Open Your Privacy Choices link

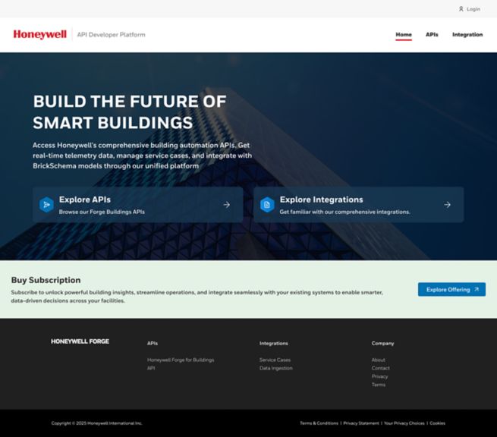pyautogui.click(x=404, y=423)
